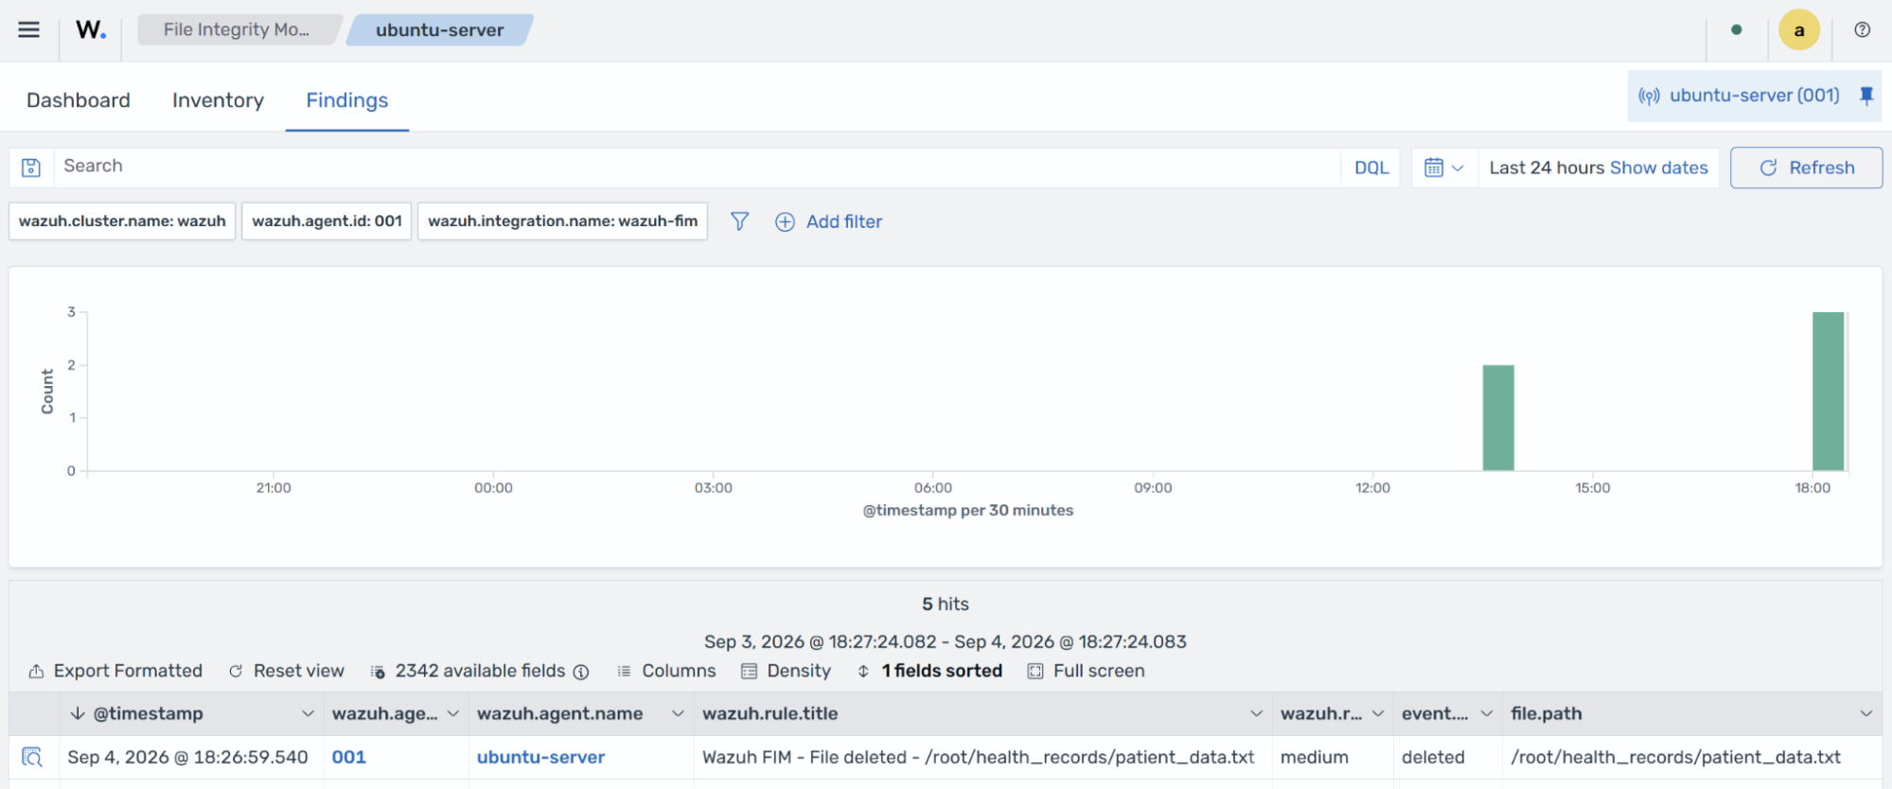
Task: Open the wazuh.cluster.name: wazuh filter pill
Action: click(x=122, y=220)
